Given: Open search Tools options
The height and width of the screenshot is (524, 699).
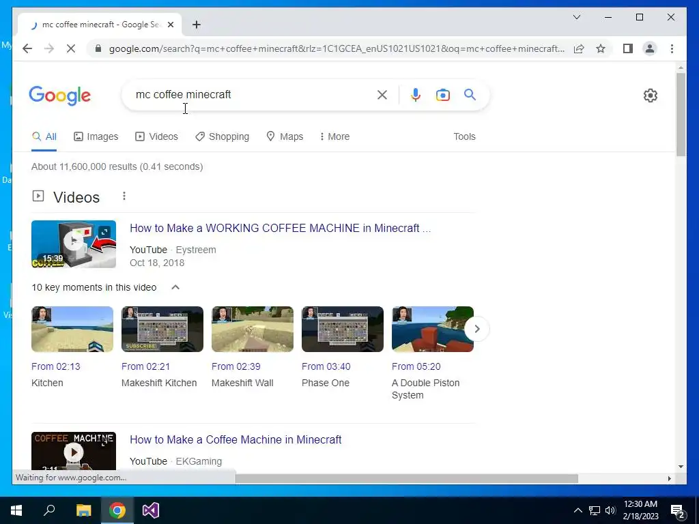Looking at the screenshot, I should (x=464, y=136).
